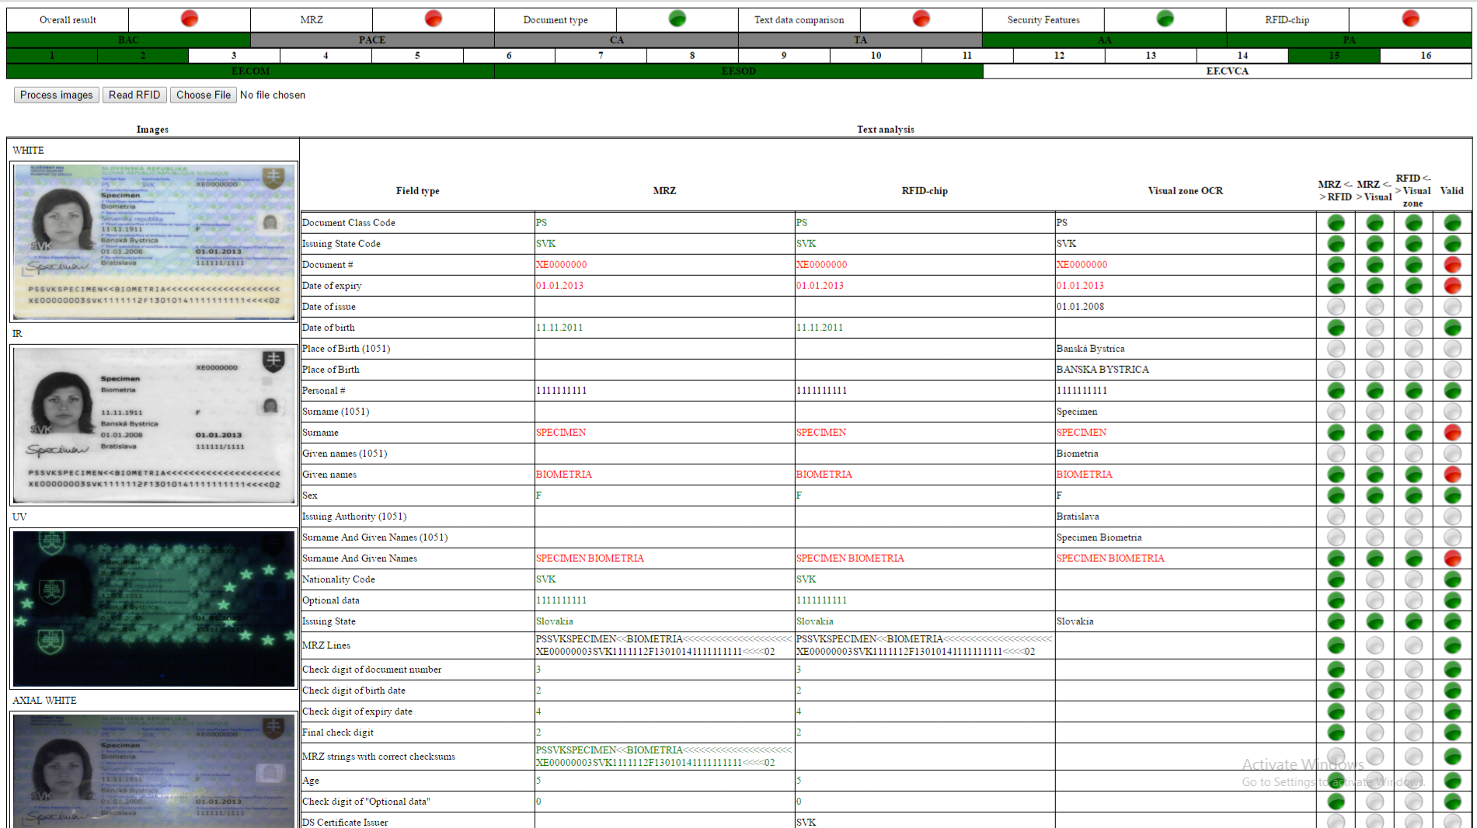The width and height of the screenshot is (1477, 828).
Task: Click the red MRZ status indicator
Action: (x=431, y=19)
